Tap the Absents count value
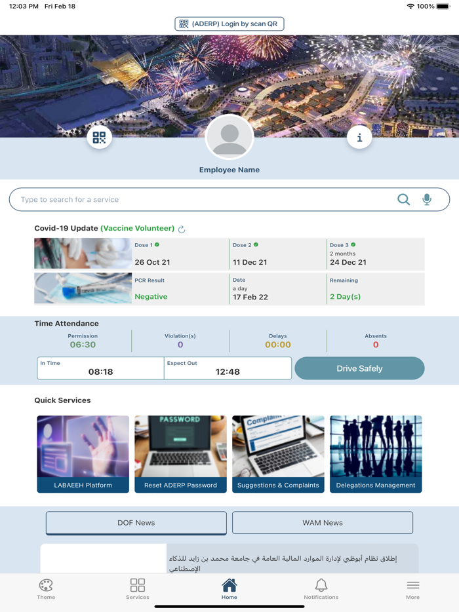The width and height of the screenshot is (459, 612). tap(376, 345)
